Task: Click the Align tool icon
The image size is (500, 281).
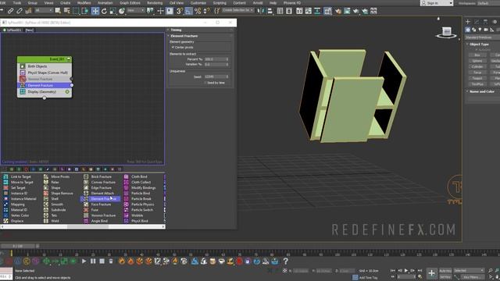Action: click(x=270, y=11)
